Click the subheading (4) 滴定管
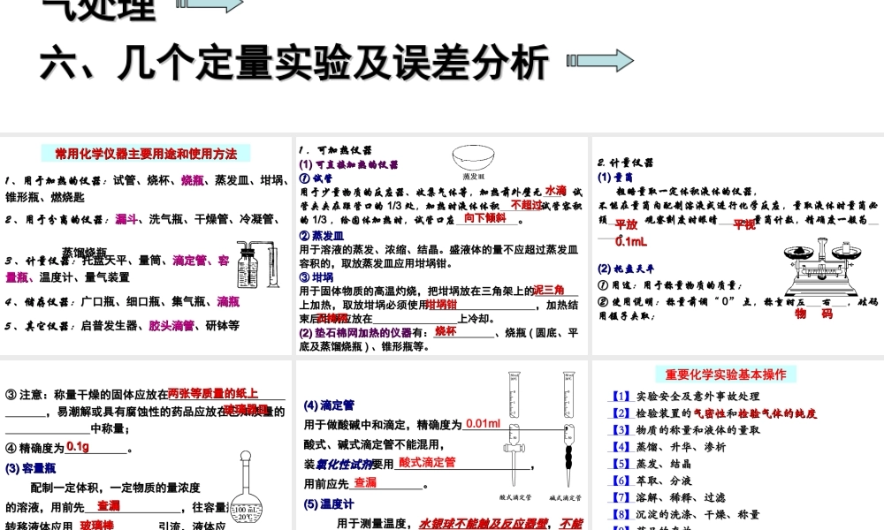This screenshot has width=884, height=530. tap(329, 405)
